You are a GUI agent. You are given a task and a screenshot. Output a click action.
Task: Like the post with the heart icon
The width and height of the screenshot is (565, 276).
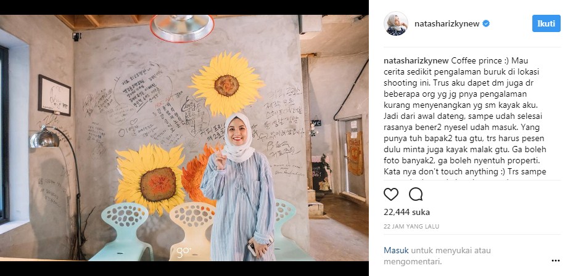(391, 194)
